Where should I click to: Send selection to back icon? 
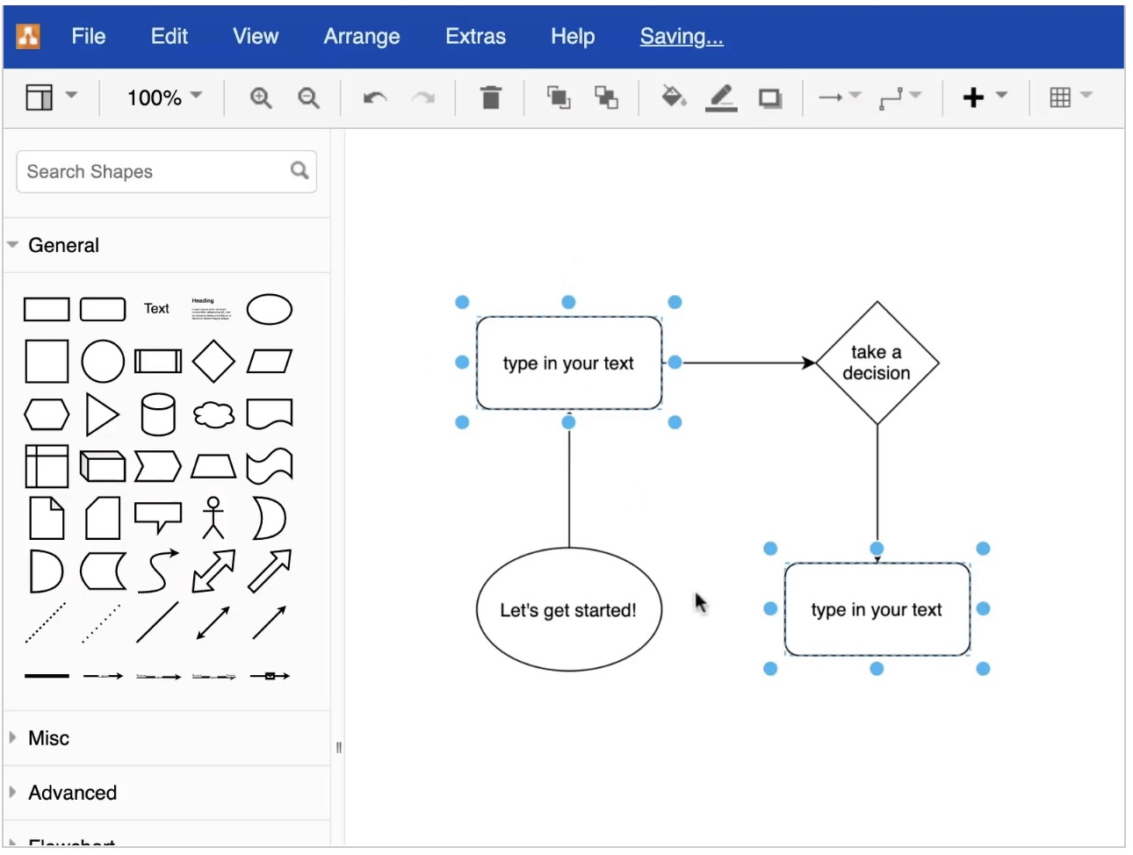[x=606, y=97]
